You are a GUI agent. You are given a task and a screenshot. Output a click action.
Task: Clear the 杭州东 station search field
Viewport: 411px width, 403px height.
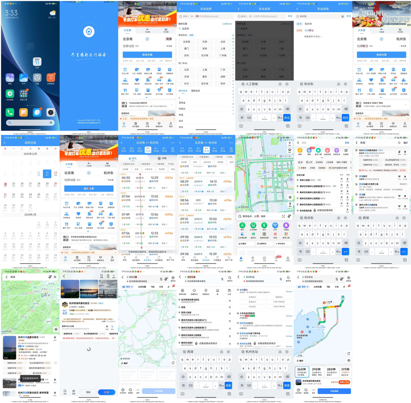(x=342, y=17)
